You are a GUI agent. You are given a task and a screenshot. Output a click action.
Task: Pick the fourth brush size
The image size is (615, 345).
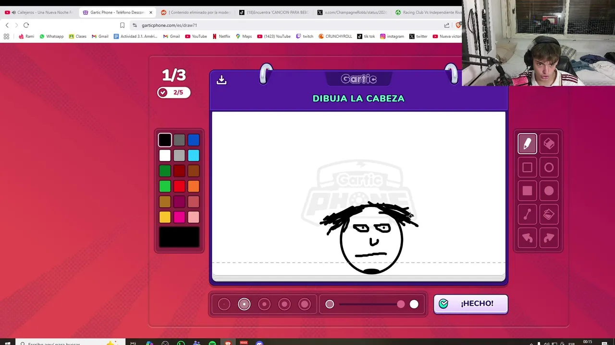(284, 304)
